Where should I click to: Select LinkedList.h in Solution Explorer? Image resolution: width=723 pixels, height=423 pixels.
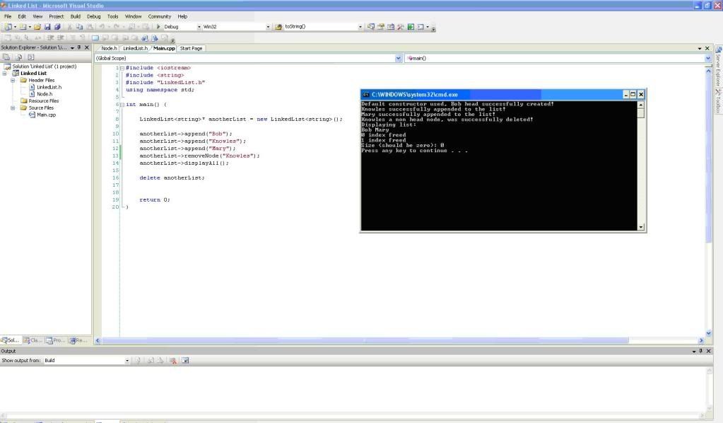coord(49,87)
